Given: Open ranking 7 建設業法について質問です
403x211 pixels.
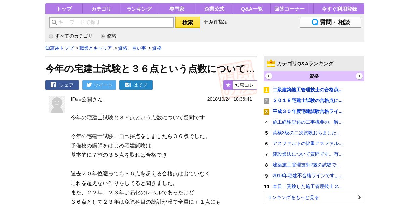Looking at the screenshot, I should click(308, 154).
